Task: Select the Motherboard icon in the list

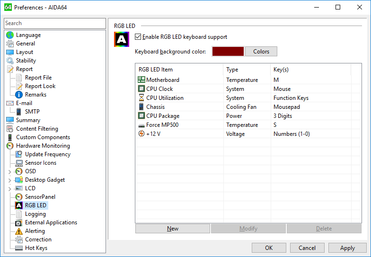Action: (x=141, y=80)
